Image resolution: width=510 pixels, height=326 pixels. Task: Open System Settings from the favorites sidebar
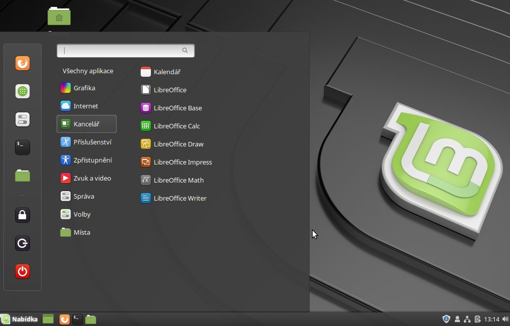[x=23, y=119]
